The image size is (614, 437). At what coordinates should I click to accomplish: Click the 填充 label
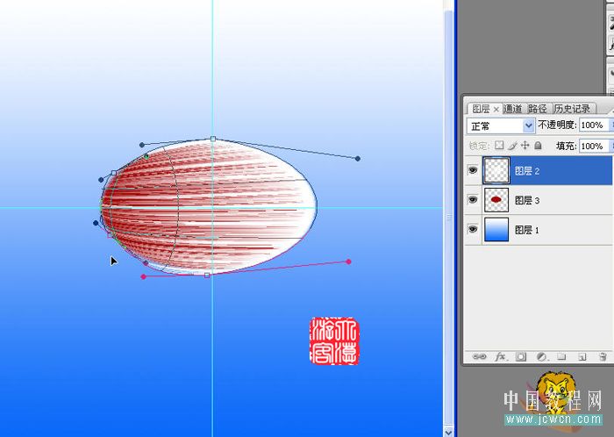[566, 146]
